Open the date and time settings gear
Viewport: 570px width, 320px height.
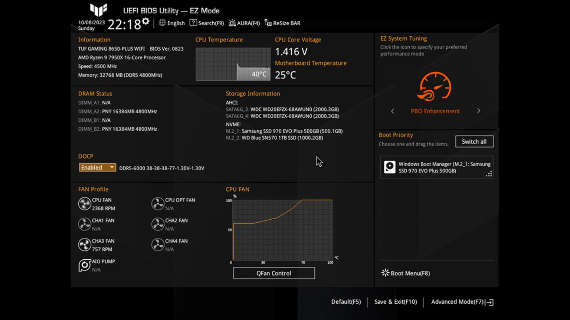[146, 21]
